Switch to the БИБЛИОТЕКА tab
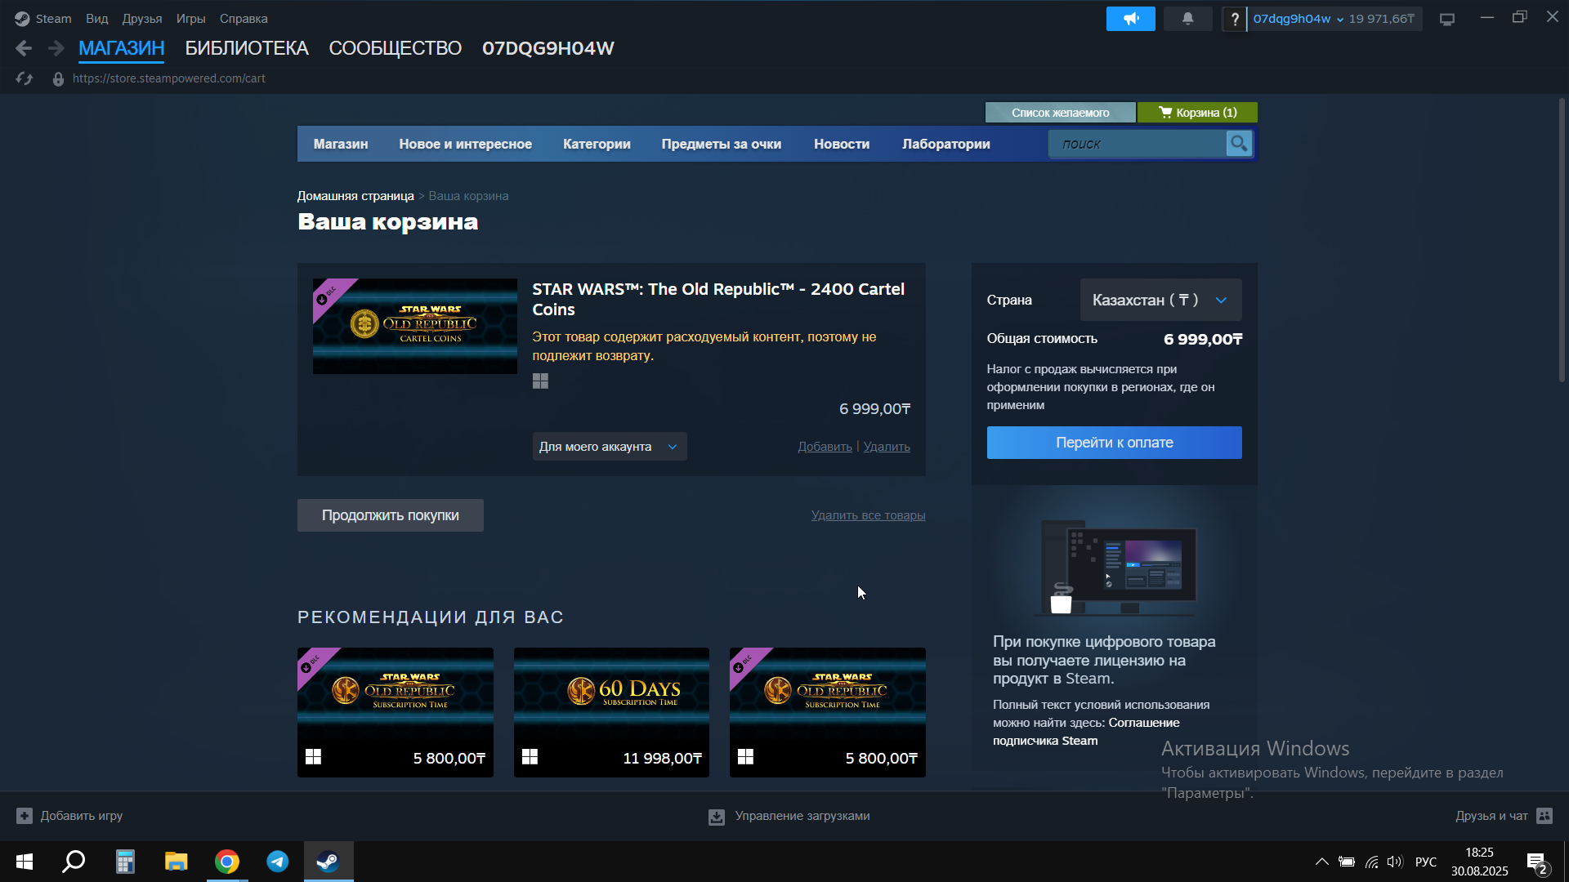Viewport: 1569px width, 882px height. point(247,48)
